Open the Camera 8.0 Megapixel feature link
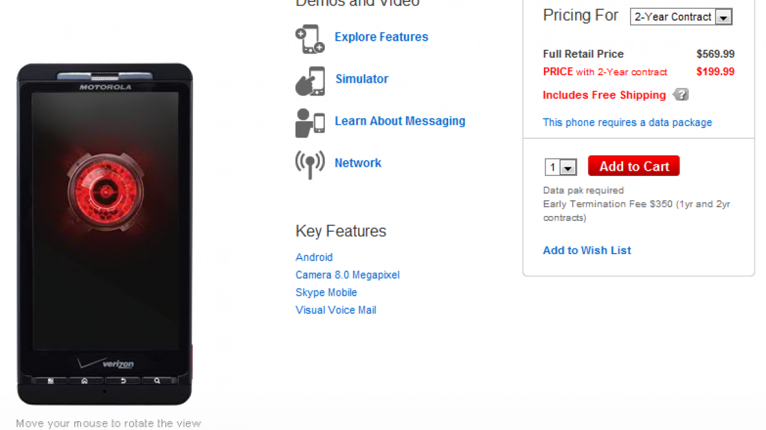Viewport: 766px width, 430px height. tap(347, 275)
